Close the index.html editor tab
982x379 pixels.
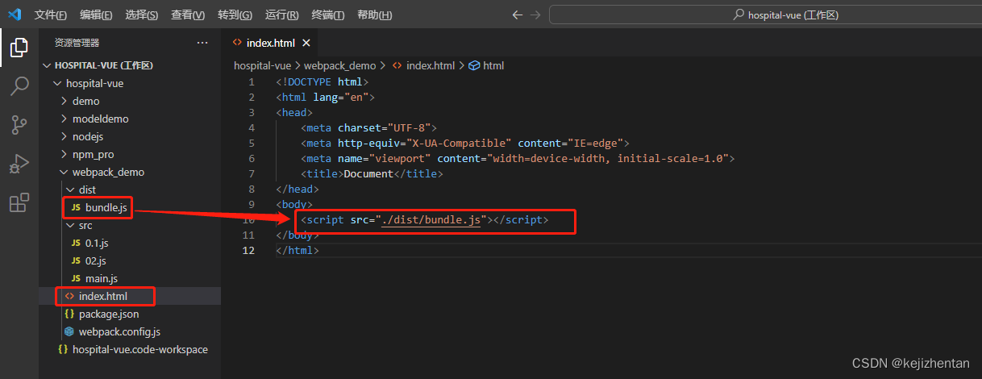pos(306,43)
